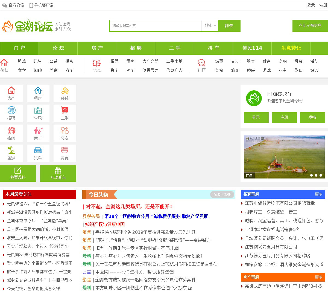328x291 pixels.
Task: Click inside the search input field
Action: click(156, 26)
